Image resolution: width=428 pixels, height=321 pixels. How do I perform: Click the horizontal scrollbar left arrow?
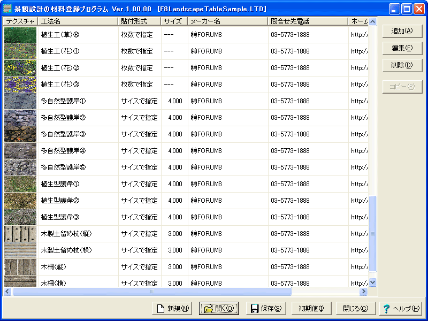point(7,291)
